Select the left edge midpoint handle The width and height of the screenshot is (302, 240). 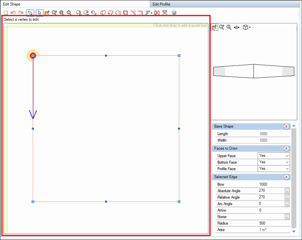[33, 129]
